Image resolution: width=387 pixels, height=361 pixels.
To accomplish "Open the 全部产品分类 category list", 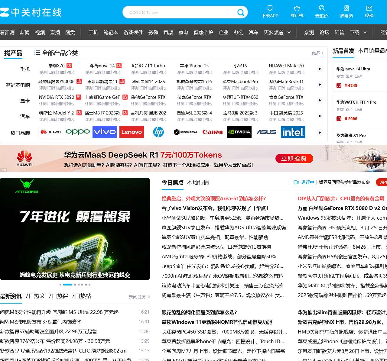I will [57, 53].
